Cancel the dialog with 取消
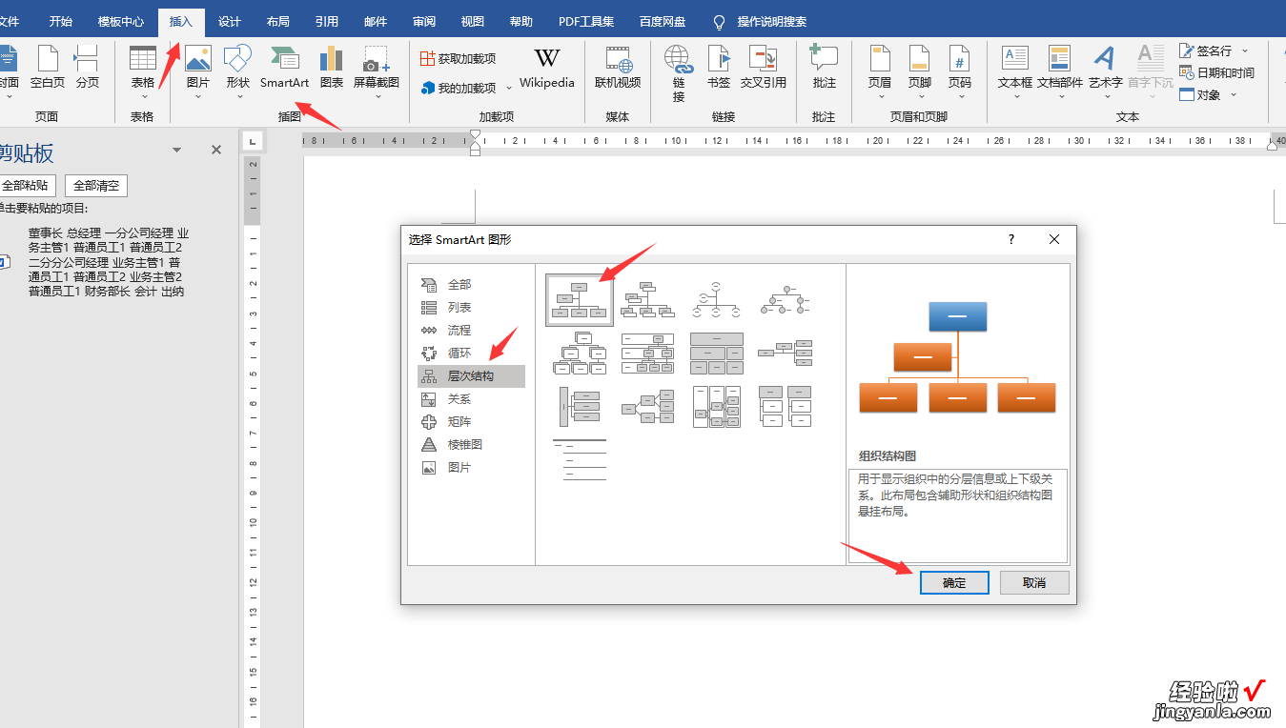1286x728 pixels. click(x=1034, y=582)
